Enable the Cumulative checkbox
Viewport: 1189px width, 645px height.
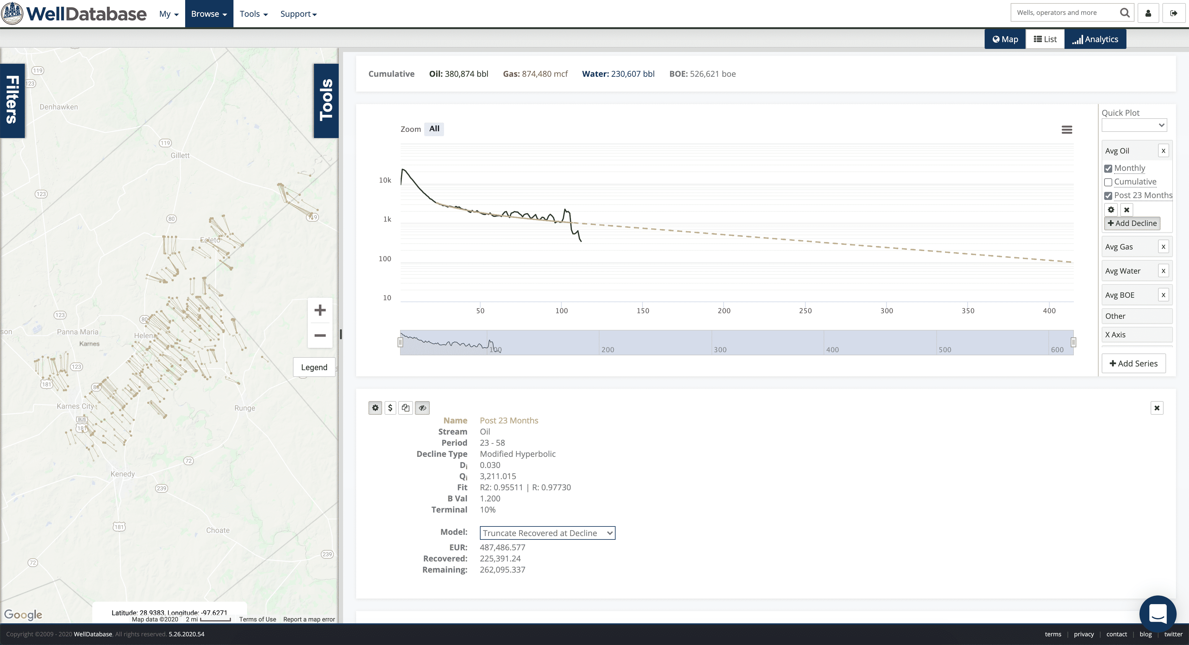click(x=1108, y=182)
